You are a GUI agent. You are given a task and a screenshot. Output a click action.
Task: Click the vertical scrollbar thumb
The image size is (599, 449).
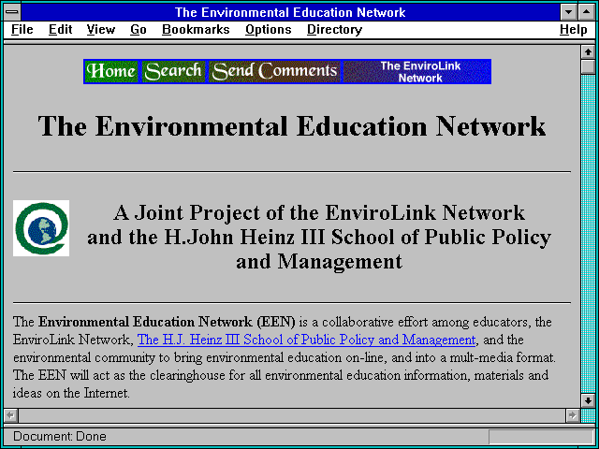point(587,66)
